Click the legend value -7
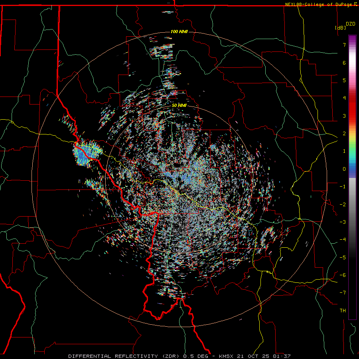Screen dimensions: 359x359 pyautogui.click(x=343, y=293)
